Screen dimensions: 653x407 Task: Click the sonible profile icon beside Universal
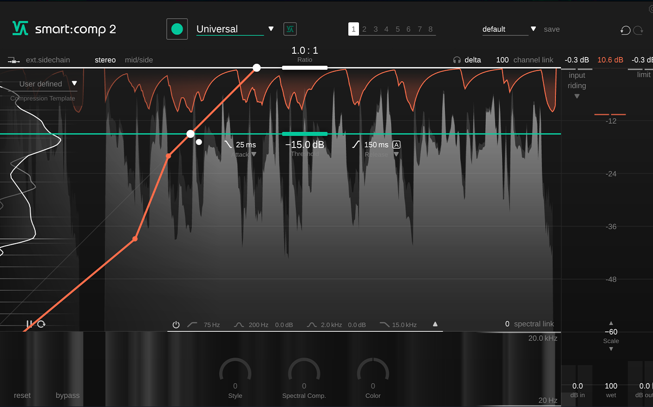(290, 29)
